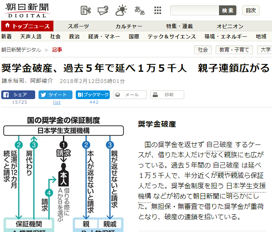Image resolution: width=272 pixels, height=232 pixels.
Task: Switch to the スポーツ tab
Action: 78,26
